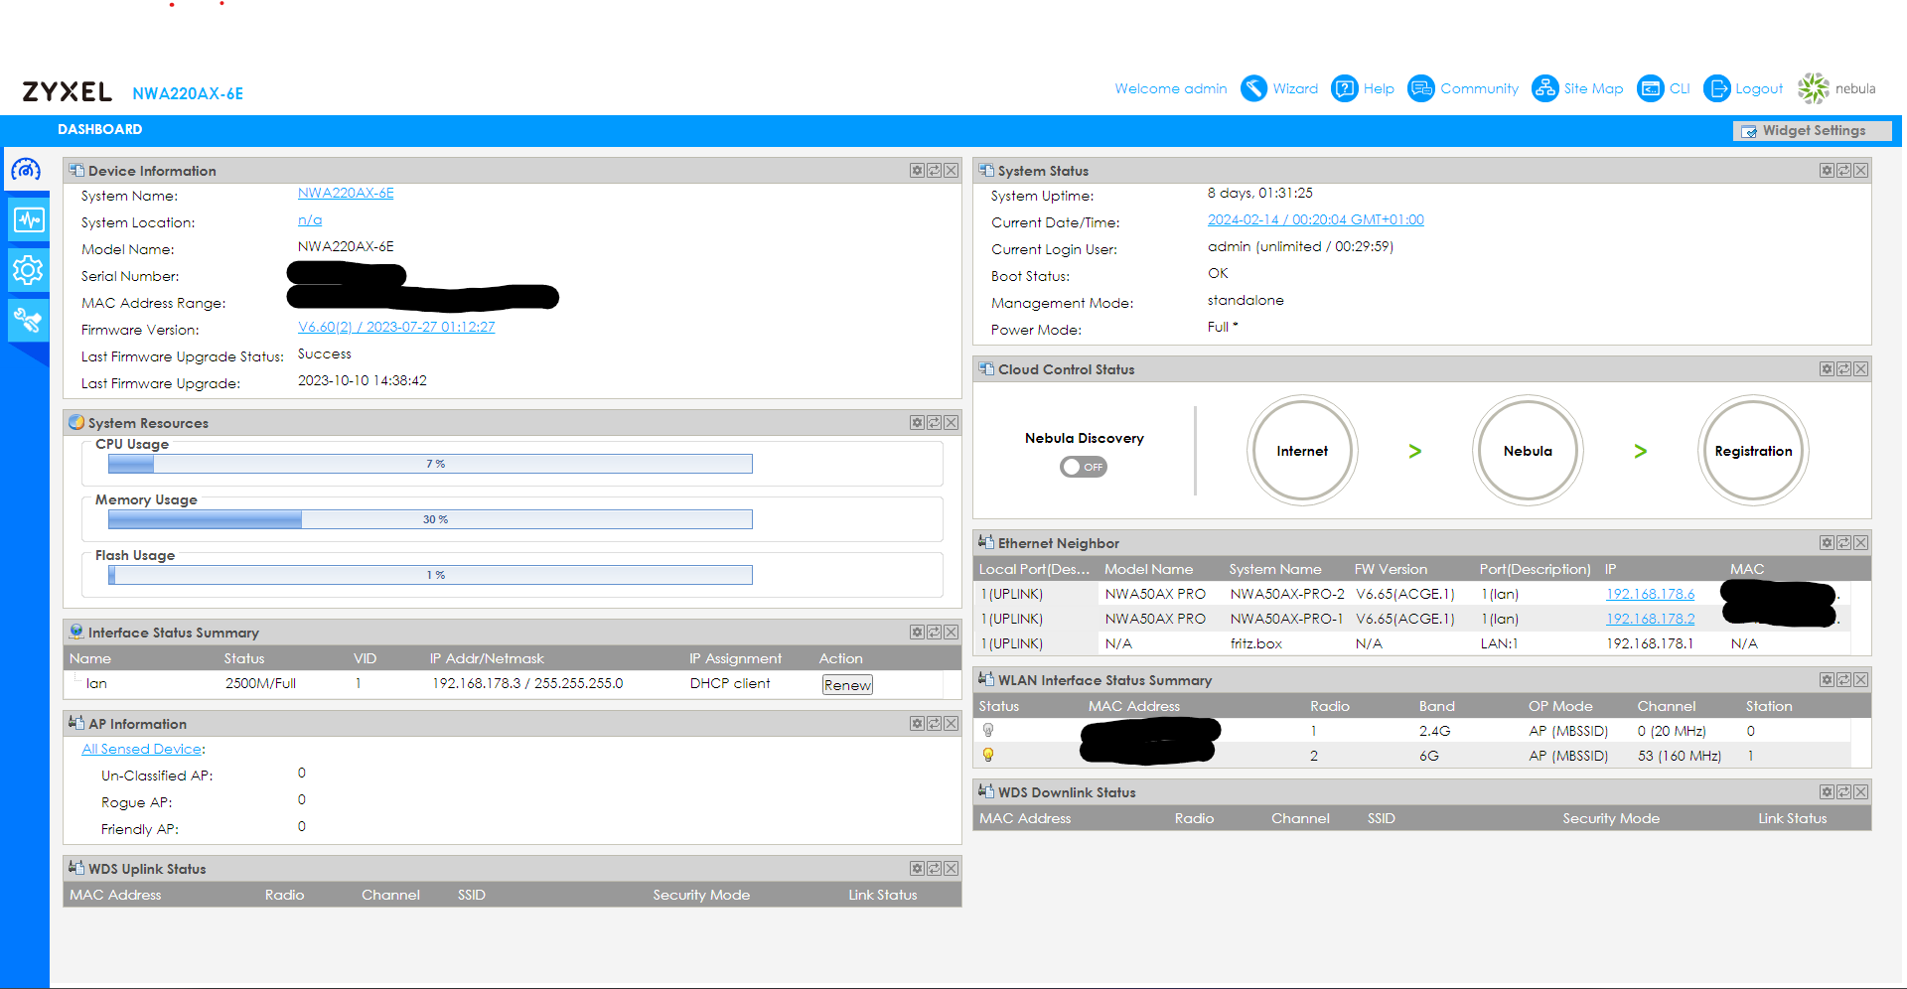The height and width of the screenshot is (989, 1907).
Task: Open settings icon of System Resources widget
Action: click(x=917, y=423)
